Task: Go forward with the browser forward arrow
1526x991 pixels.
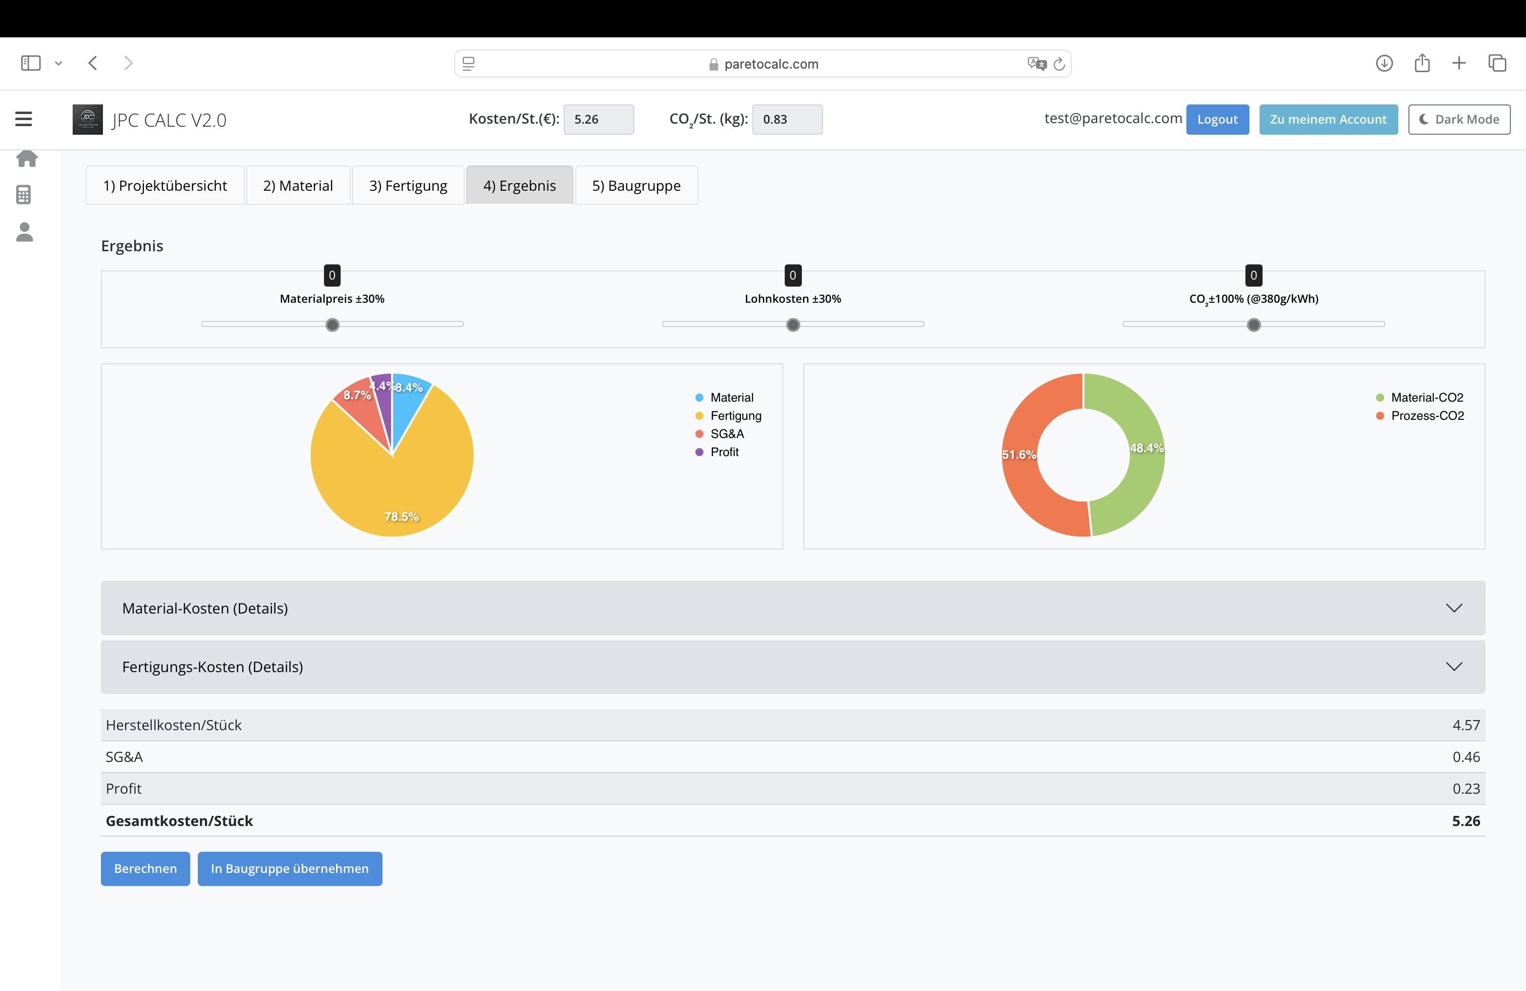Action: click(128, 63)
